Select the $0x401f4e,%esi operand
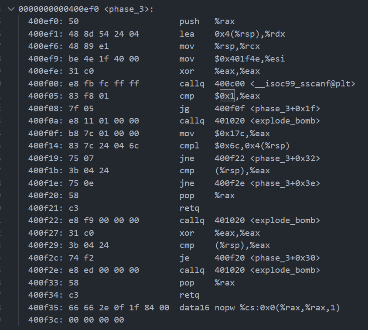This screenshot has width=368, height=330. [x=249, y=59]
